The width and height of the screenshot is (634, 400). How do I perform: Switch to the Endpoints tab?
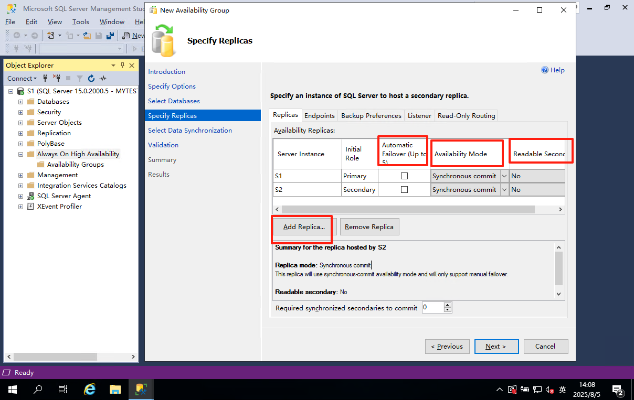click(319, 115)
